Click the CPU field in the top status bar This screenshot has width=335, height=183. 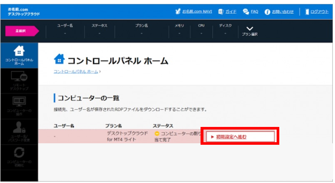click(201, 29)
